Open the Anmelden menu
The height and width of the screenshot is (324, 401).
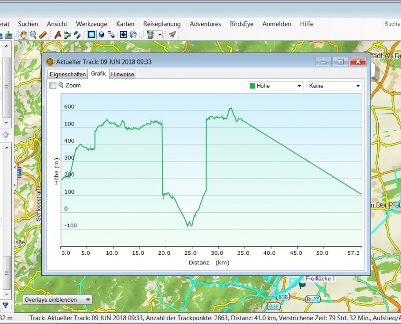tap(277, 24)
